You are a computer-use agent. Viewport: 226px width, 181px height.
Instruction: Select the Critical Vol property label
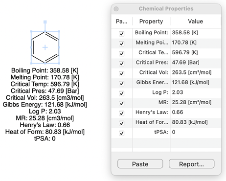point(154,72)
